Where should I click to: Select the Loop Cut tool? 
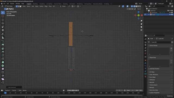3,55
